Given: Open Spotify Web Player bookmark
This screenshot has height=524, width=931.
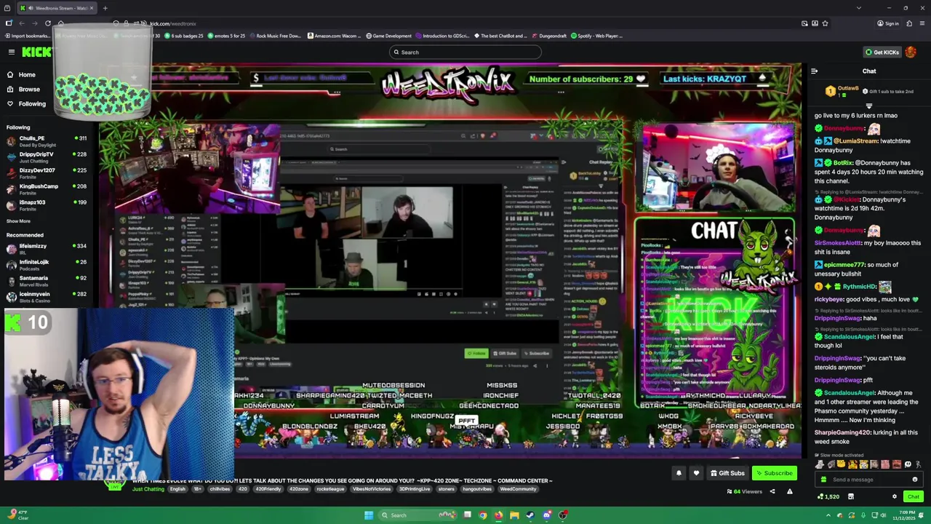Looking at the screenshot, I should [x=596, y=36].
